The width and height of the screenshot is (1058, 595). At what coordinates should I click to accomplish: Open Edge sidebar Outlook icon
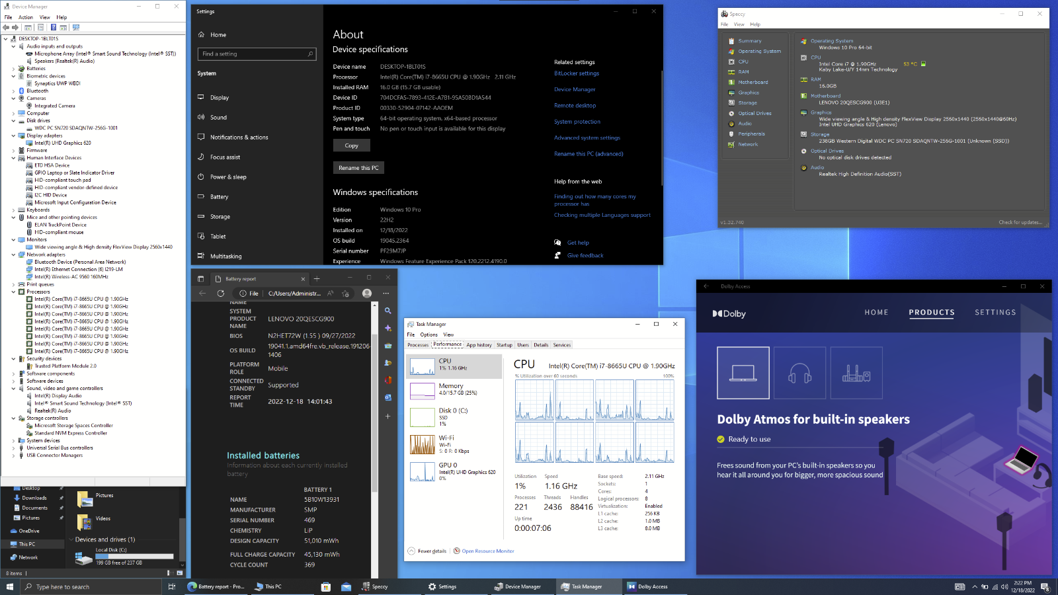coord(388,397)
